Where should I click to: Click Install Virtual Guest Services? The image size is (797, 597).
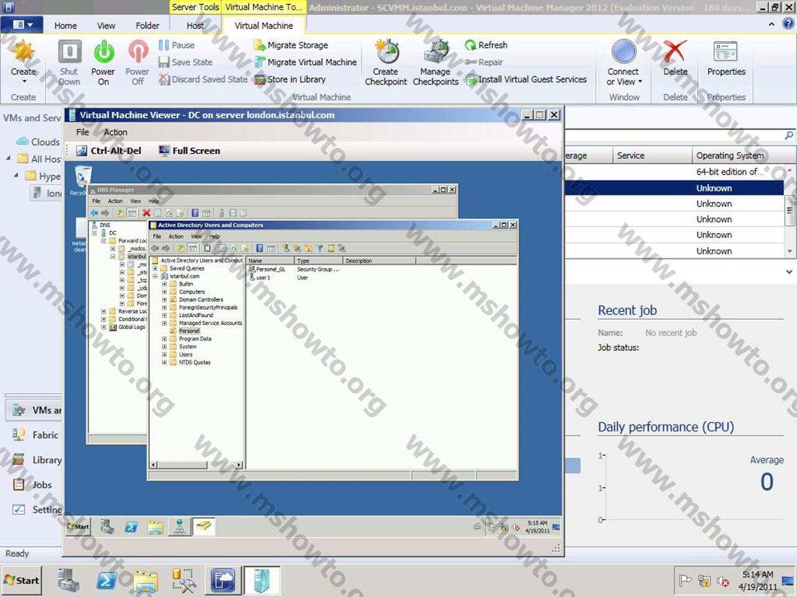point(526,79)
